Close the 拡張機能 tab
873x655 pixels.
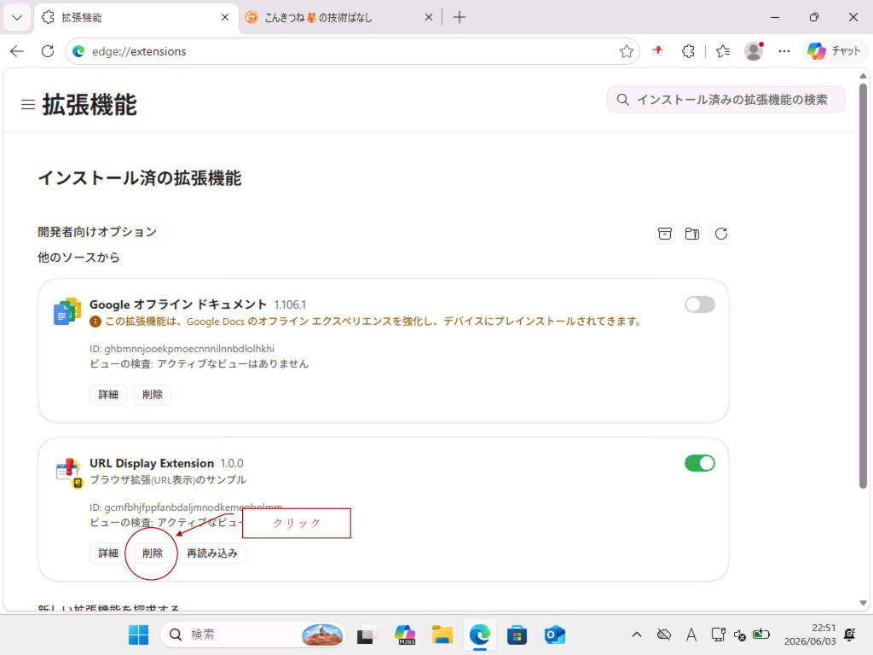pyautogui.click(x=225, y=17)
